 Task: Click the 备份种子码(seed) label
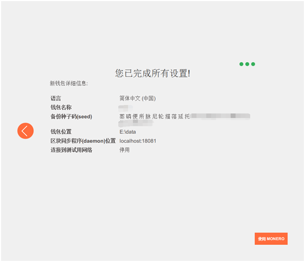click(x=72, y=116)
